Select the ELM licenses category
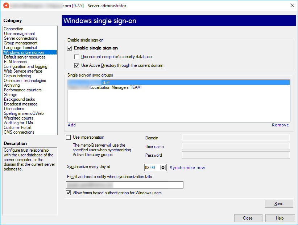The image size is (298, 225). (x=15, y=61)
